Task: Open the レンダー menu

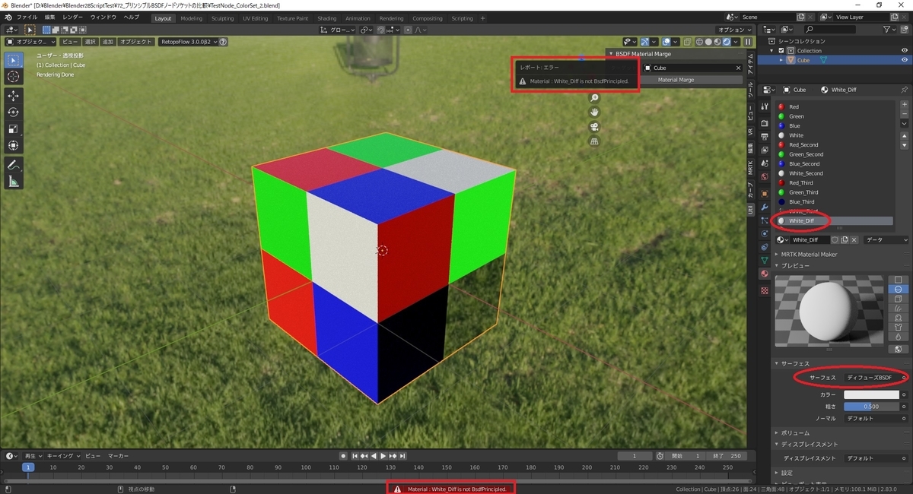Action: click(73, 17)
